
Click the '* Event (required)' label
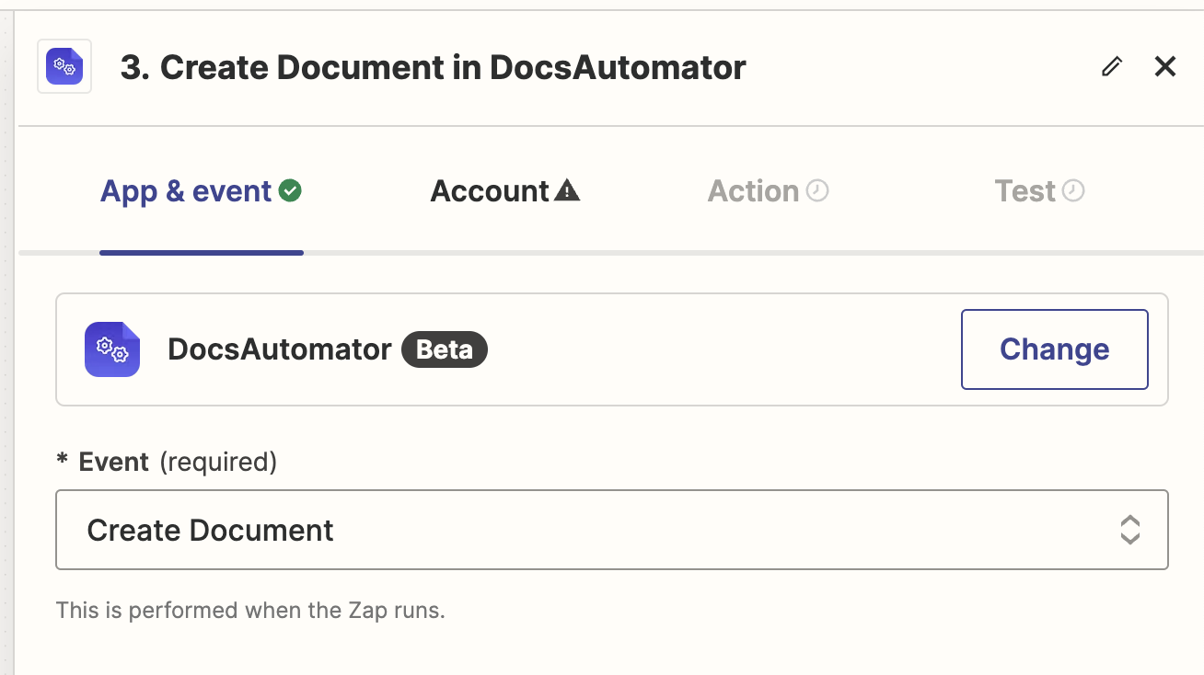point(167,461)
